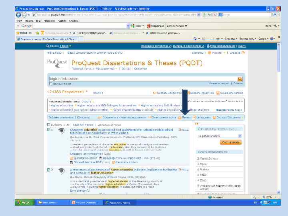The image size is (288, 216).
Task: Expand the Language (Язык) filter
Action: click(198, 175)
